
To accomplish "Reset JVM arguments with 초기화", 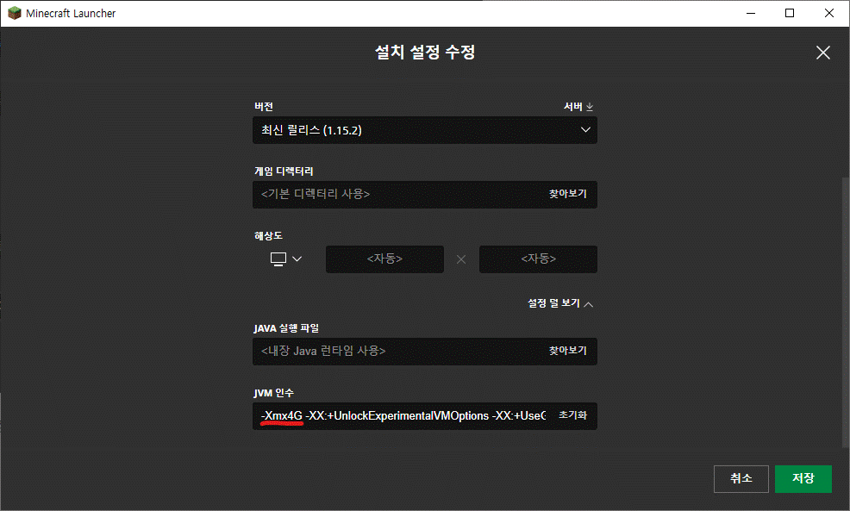I will [x=572, y=415].
